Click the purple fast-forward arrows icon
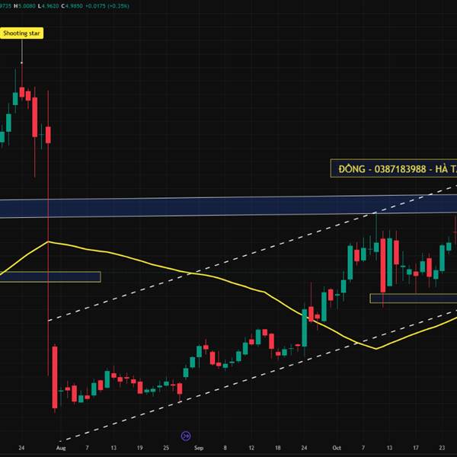457x457 pixels. [186, 436]
